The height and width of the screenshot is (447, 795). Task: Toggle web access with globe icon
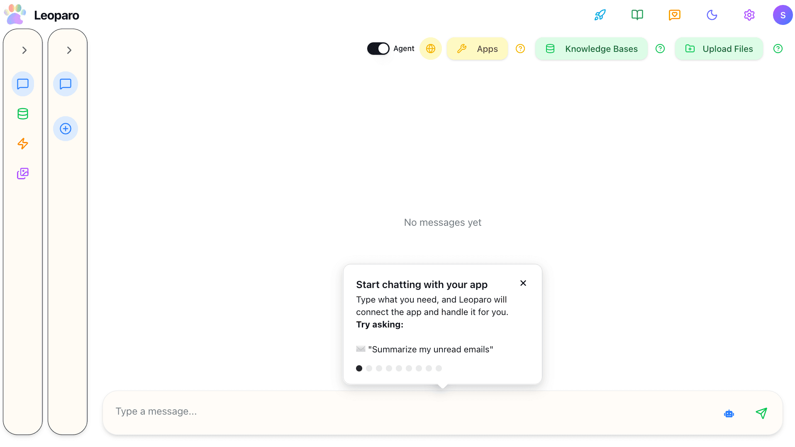431,49
